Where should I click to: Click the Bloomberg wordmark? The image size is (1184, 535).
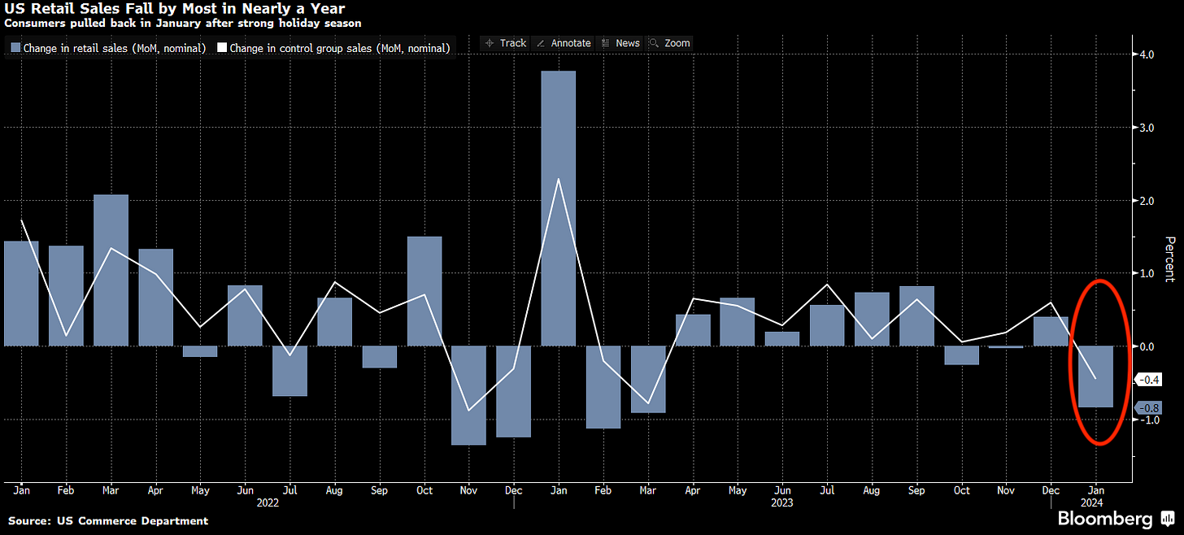click(1104, 520)
